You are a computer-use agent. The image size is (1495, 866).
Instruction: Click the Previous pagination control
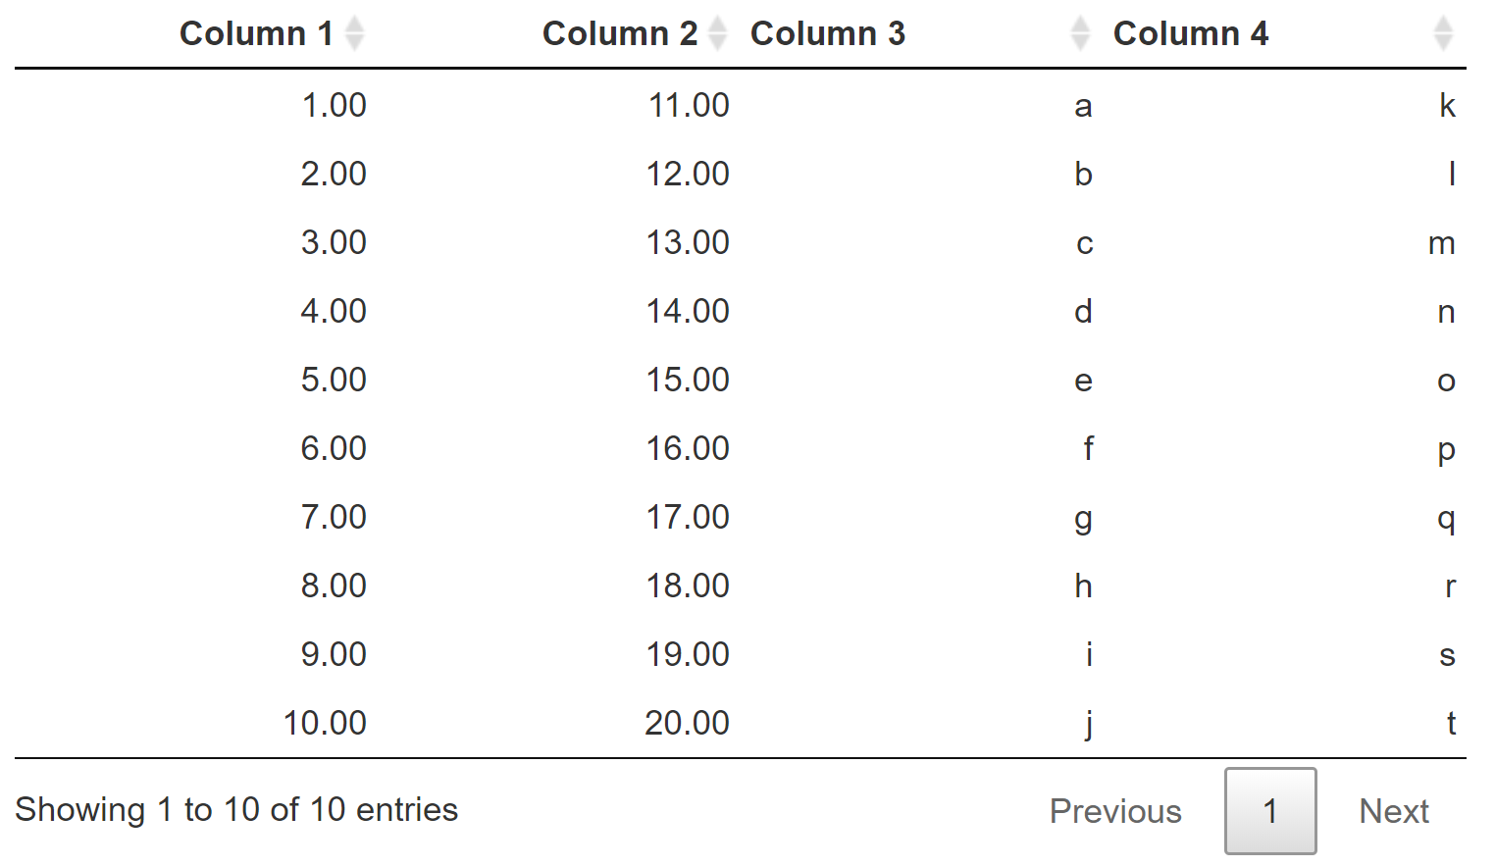1115,811
